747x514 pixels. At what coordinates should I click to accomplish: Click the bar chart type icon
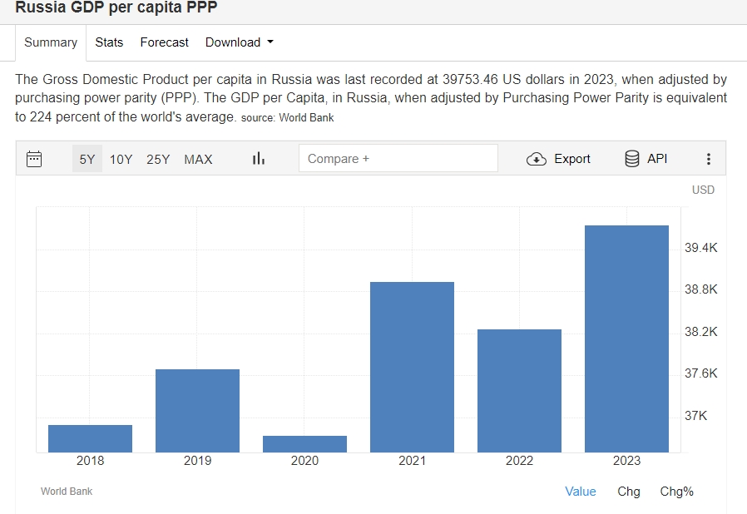pyautogui.click(x=258, y=159)
